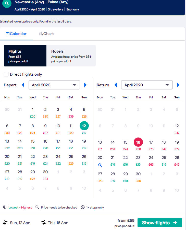Click the price-check magnifier on return date 20

[100, 165]
